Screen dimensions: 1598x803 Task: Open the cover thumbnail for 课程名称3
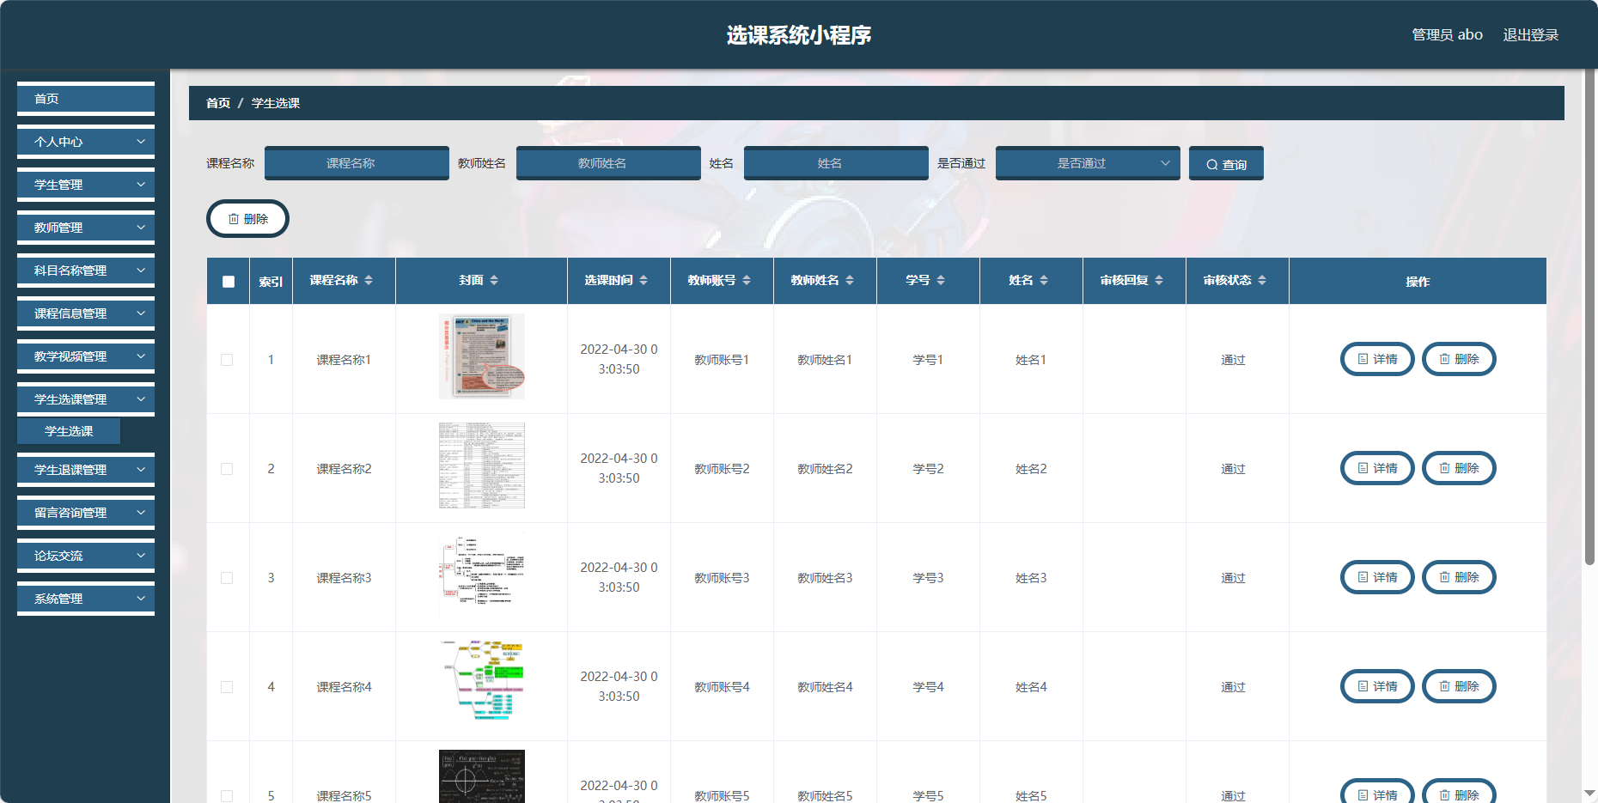pos(482,575)
